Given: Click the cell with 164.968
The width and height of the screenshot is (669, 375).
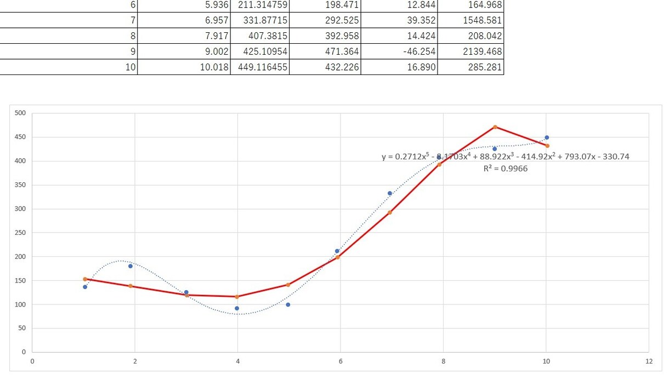Looking at the screenshot, I should [x=471, y=6].
